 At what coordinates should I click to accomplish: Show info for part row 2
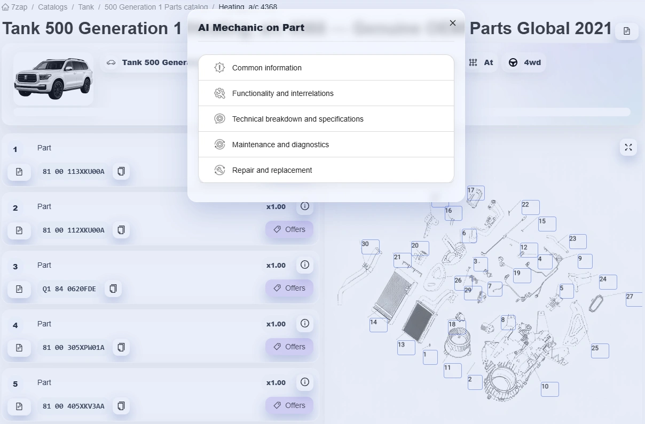(x=305, y=206)
